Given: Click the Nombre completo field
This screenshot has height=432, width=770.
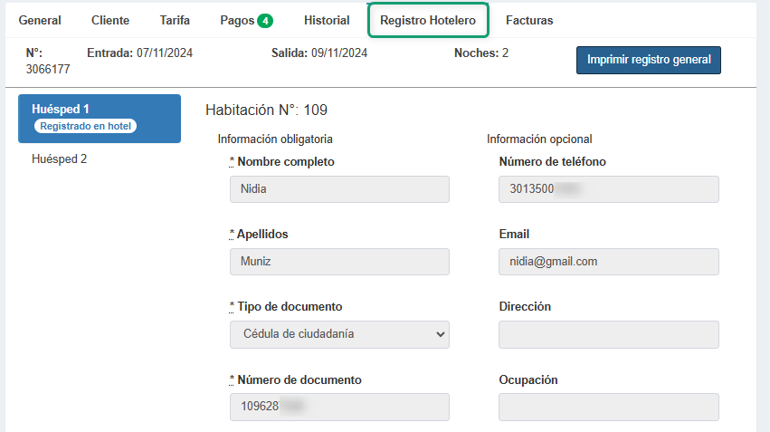Looking at the screenshot, I should coord(339,189).
